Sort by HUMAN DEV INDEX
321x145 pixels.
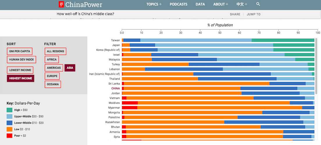coord(22,60)
